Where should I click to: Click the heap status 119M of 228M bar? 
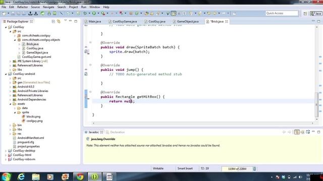(237, 169)
